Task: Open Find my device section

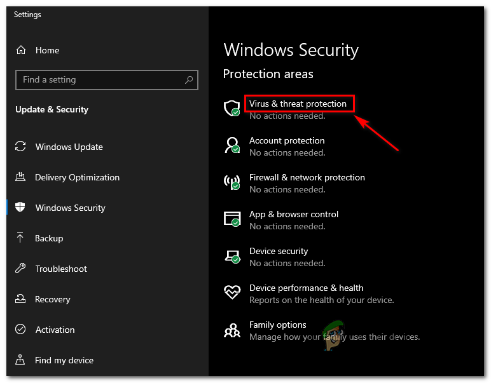Action: (x=64, y=360)
